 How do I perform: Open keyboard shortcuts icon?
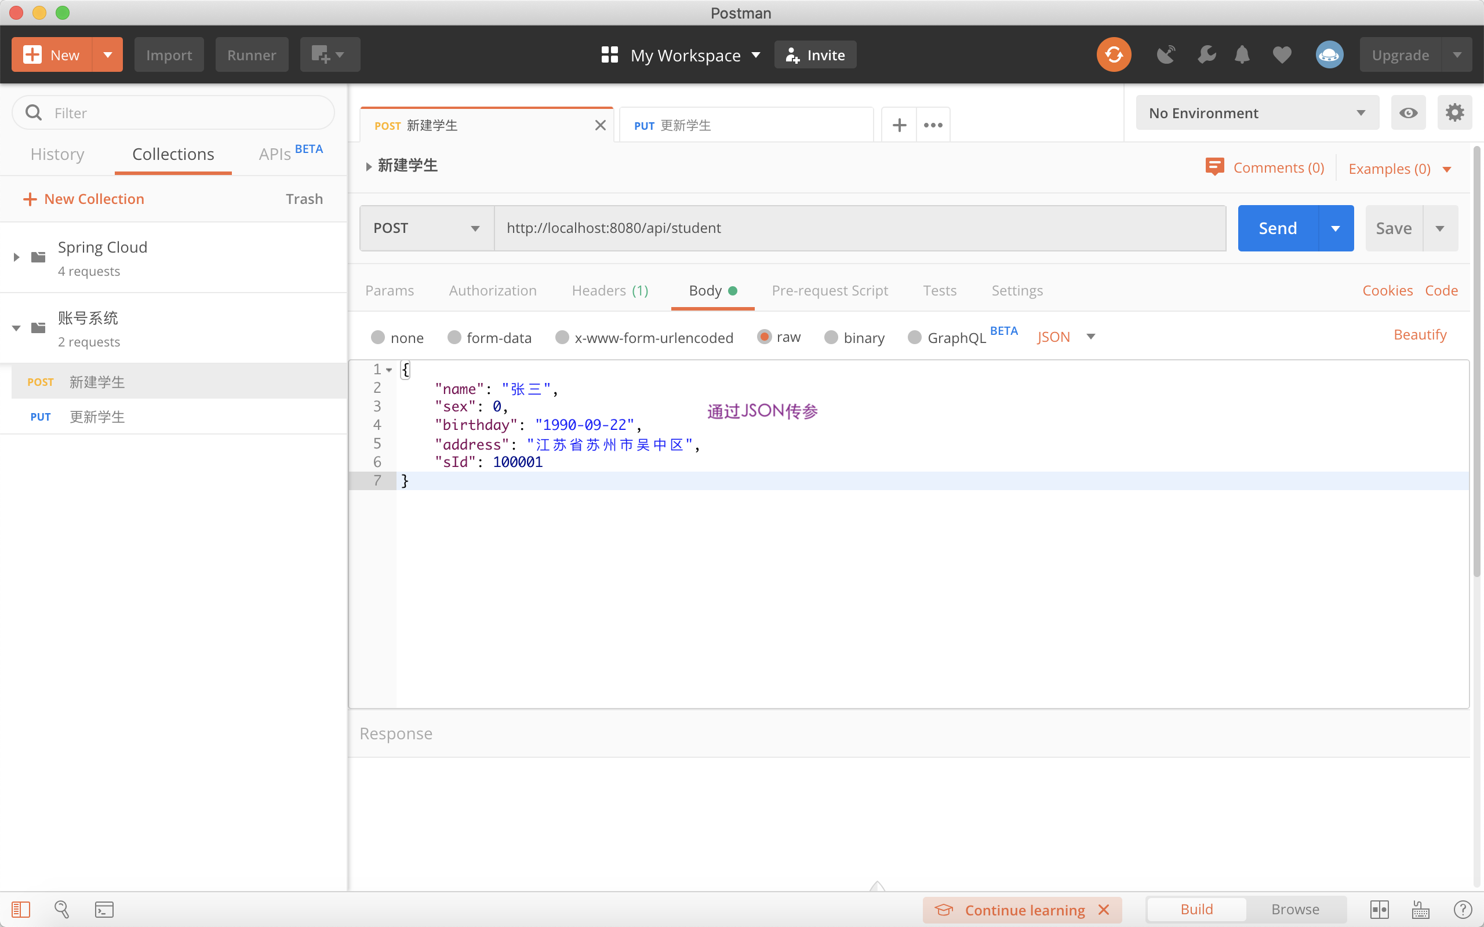point(1420,909)
